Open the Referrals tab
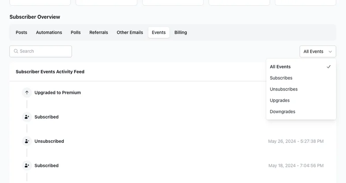This screenshot has height=183, width=346. (99, 32)
